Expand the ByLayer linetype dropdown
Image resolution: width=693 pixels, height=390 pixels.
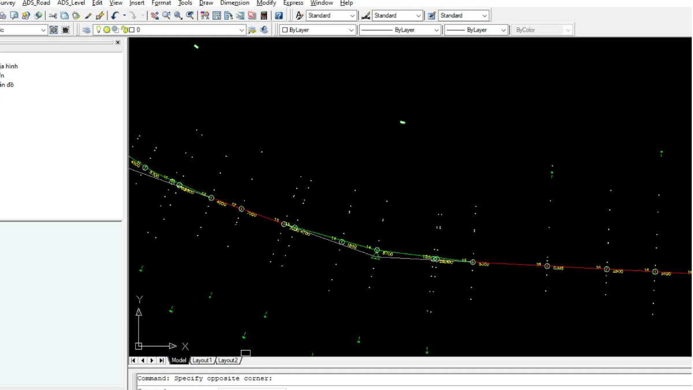436,30
